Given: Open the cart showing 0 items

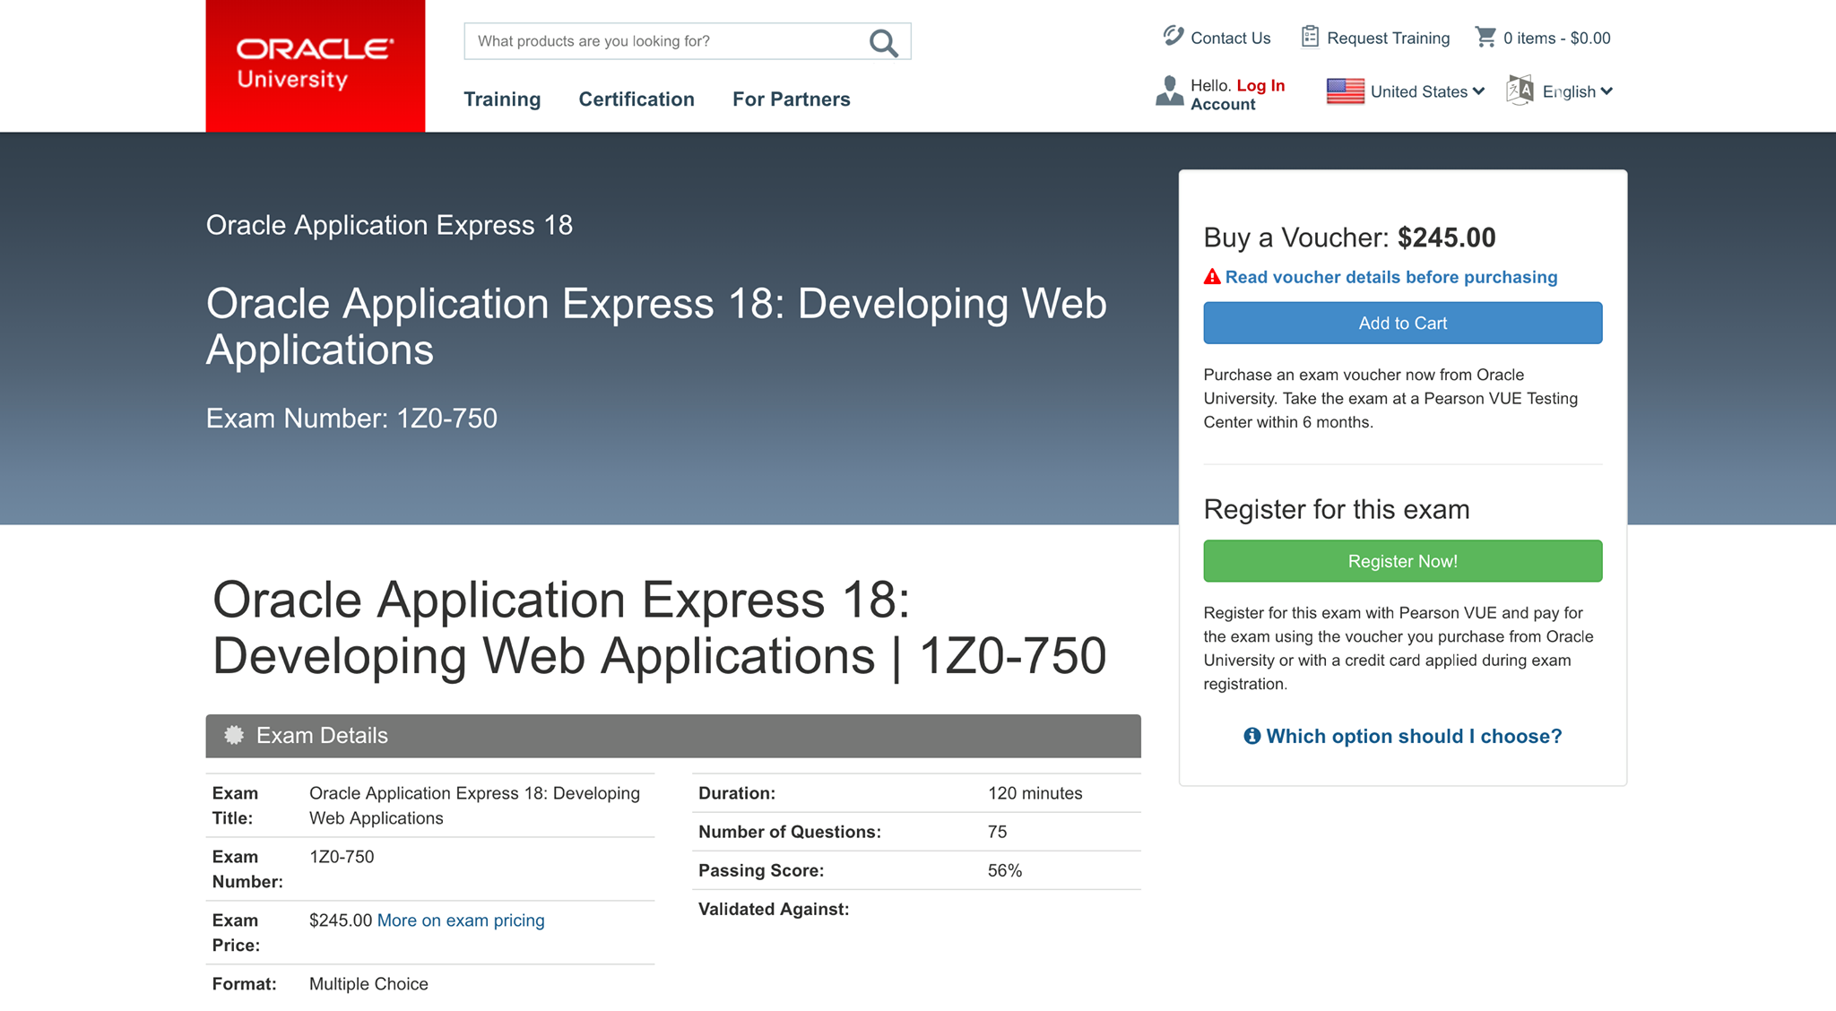Looking at the screenshot, I should pyautogui.click(x=1556, y=38).
